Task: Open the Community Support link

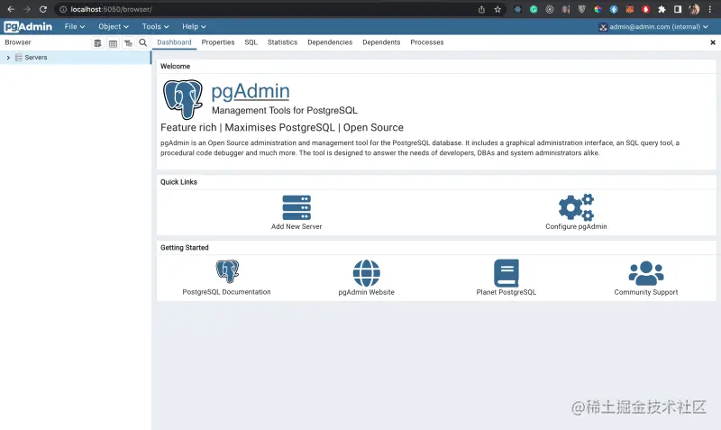Action: (646, 292)
